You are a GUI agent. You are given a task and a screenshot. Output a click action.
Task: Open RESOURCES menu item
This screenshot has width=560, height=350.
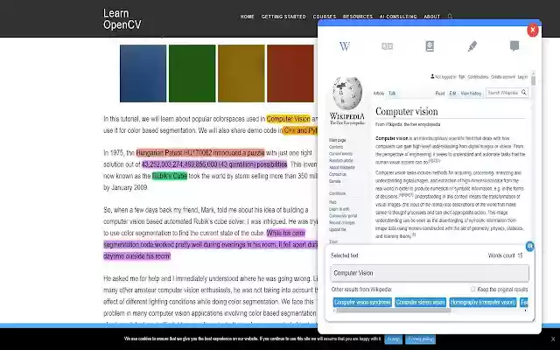click(358, 17)
